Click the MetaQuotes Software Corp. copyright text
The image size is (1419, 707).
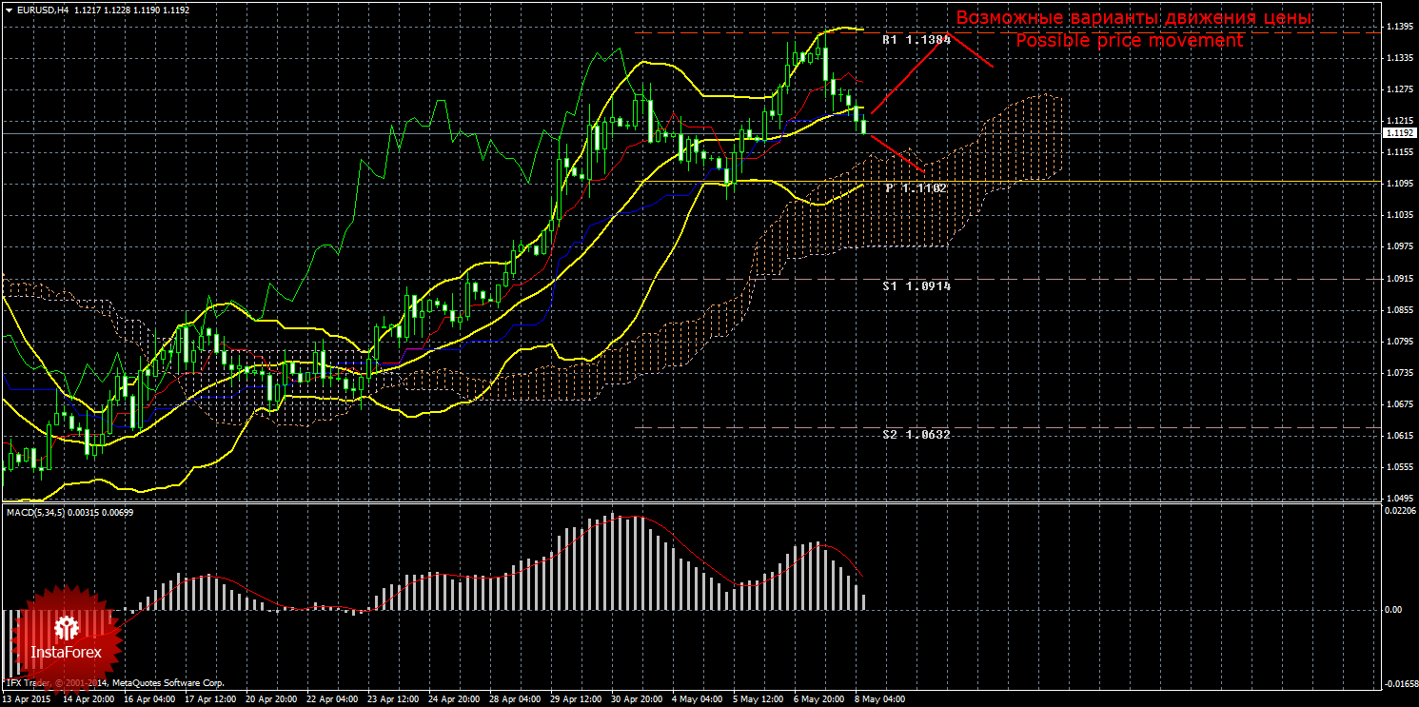(x=168, y=683)
